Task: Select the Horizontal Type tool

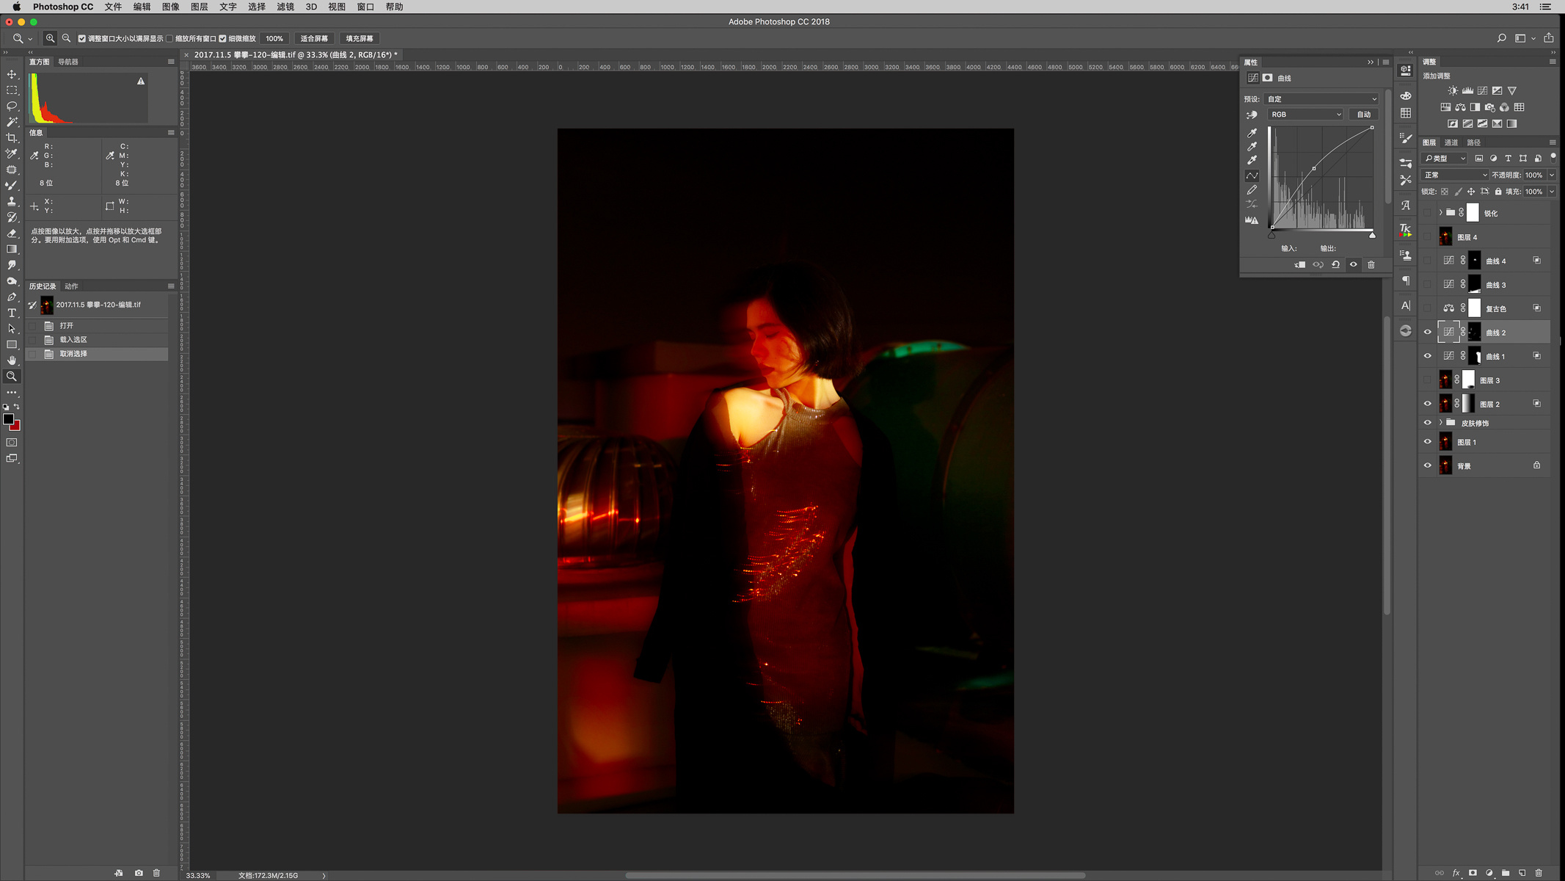Action: pos(12,313)
